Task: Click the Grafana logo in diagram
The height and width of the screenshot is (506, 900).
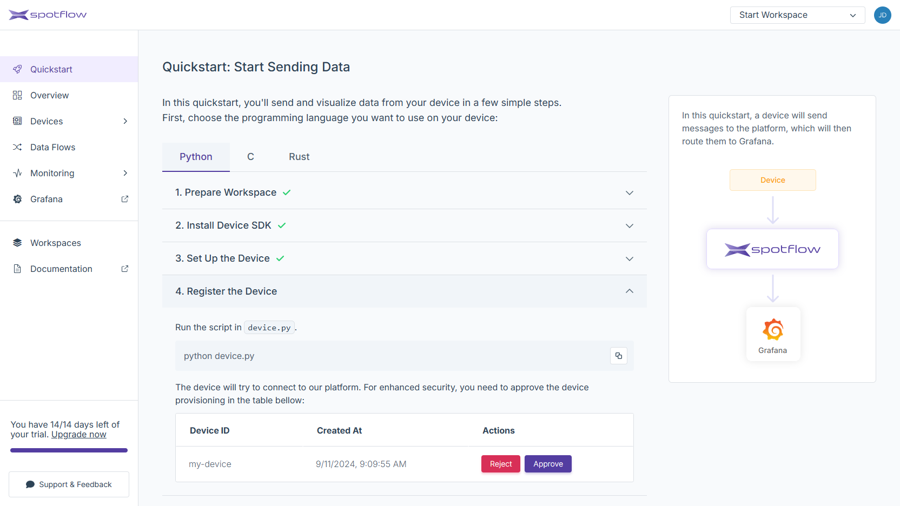Action: (773, 329)
